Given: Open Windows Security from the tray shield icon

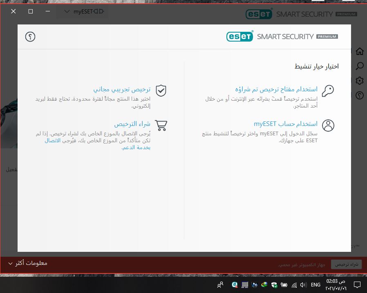Looking at the screenshot, I should click(x=274, y=284).
